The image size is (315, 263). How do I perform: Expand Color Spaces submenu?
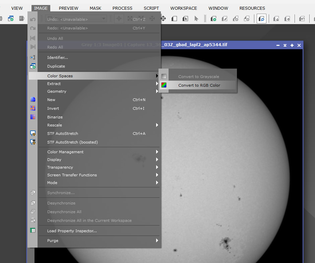coord(94,76)
